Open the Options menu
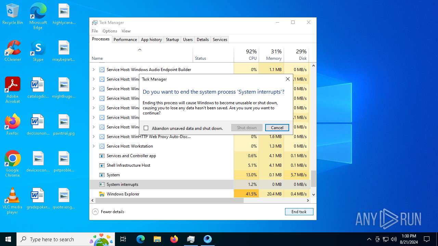This screenshot has height=246, width=438. tap(110, 31)
